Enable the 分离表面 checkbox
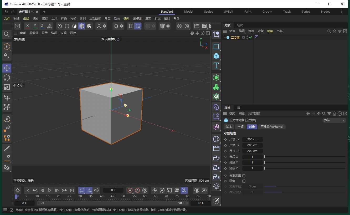This screenshot has width=350, height=215. (244, 175)
